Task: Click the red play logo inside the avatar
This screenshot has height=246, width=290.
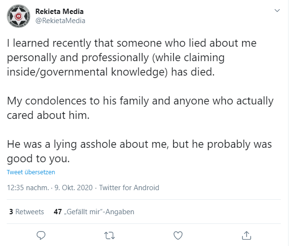Action: pos(18,17)
